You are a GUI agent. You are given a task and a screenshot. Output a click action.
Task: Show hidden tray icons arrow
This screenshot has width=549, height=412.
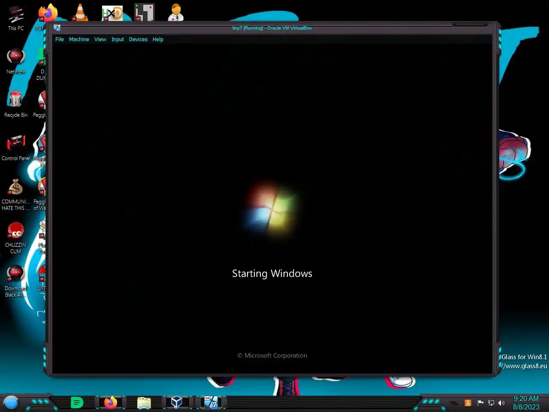(454, 403)
